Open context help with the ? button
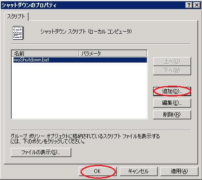The width and height of the screenshot is (202, 180). [x=189, y=5]
